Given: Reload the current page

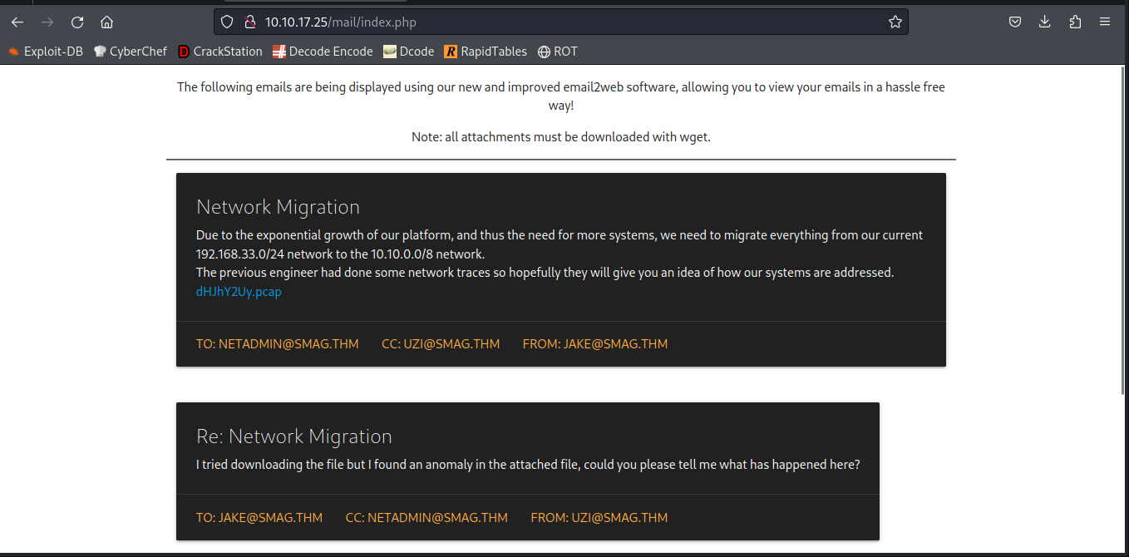Looking at the screenshot, I should click(77, 22).
